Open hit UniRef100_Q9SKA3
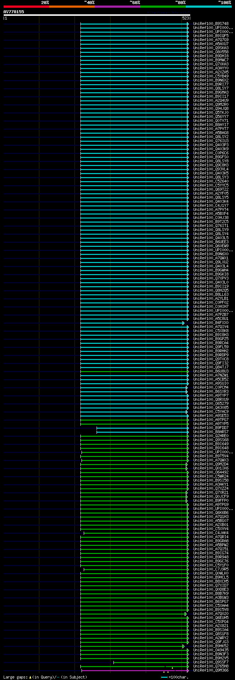The width and height of the screenshot is (235, 680). pyautogui.click(x=211, y=48)
